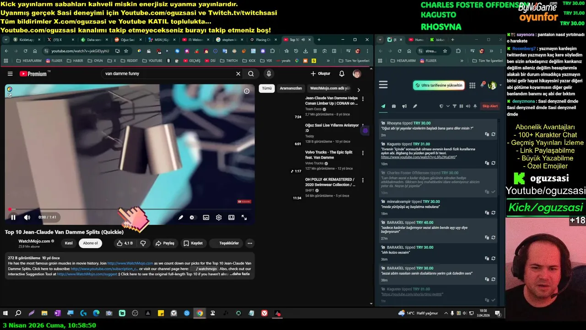Open Windows taskbar search magnifier
This screenshot has height=330, width=586.
point(18,313)
